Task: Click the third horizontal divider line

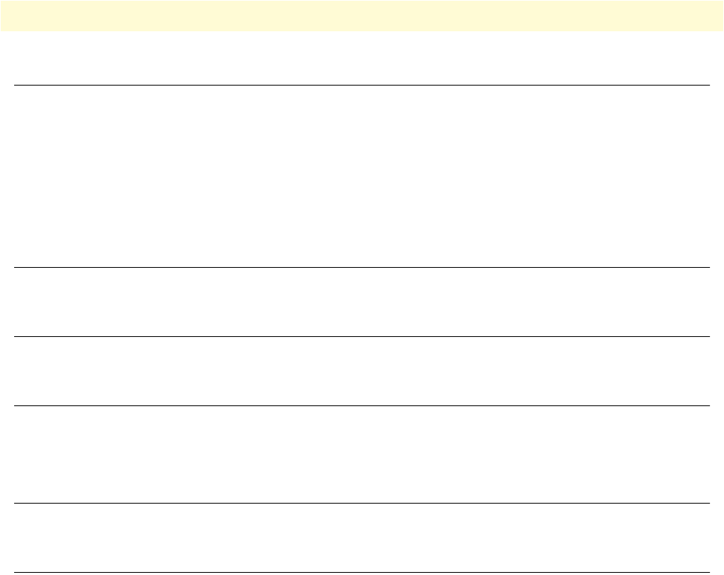Action: 362,337
